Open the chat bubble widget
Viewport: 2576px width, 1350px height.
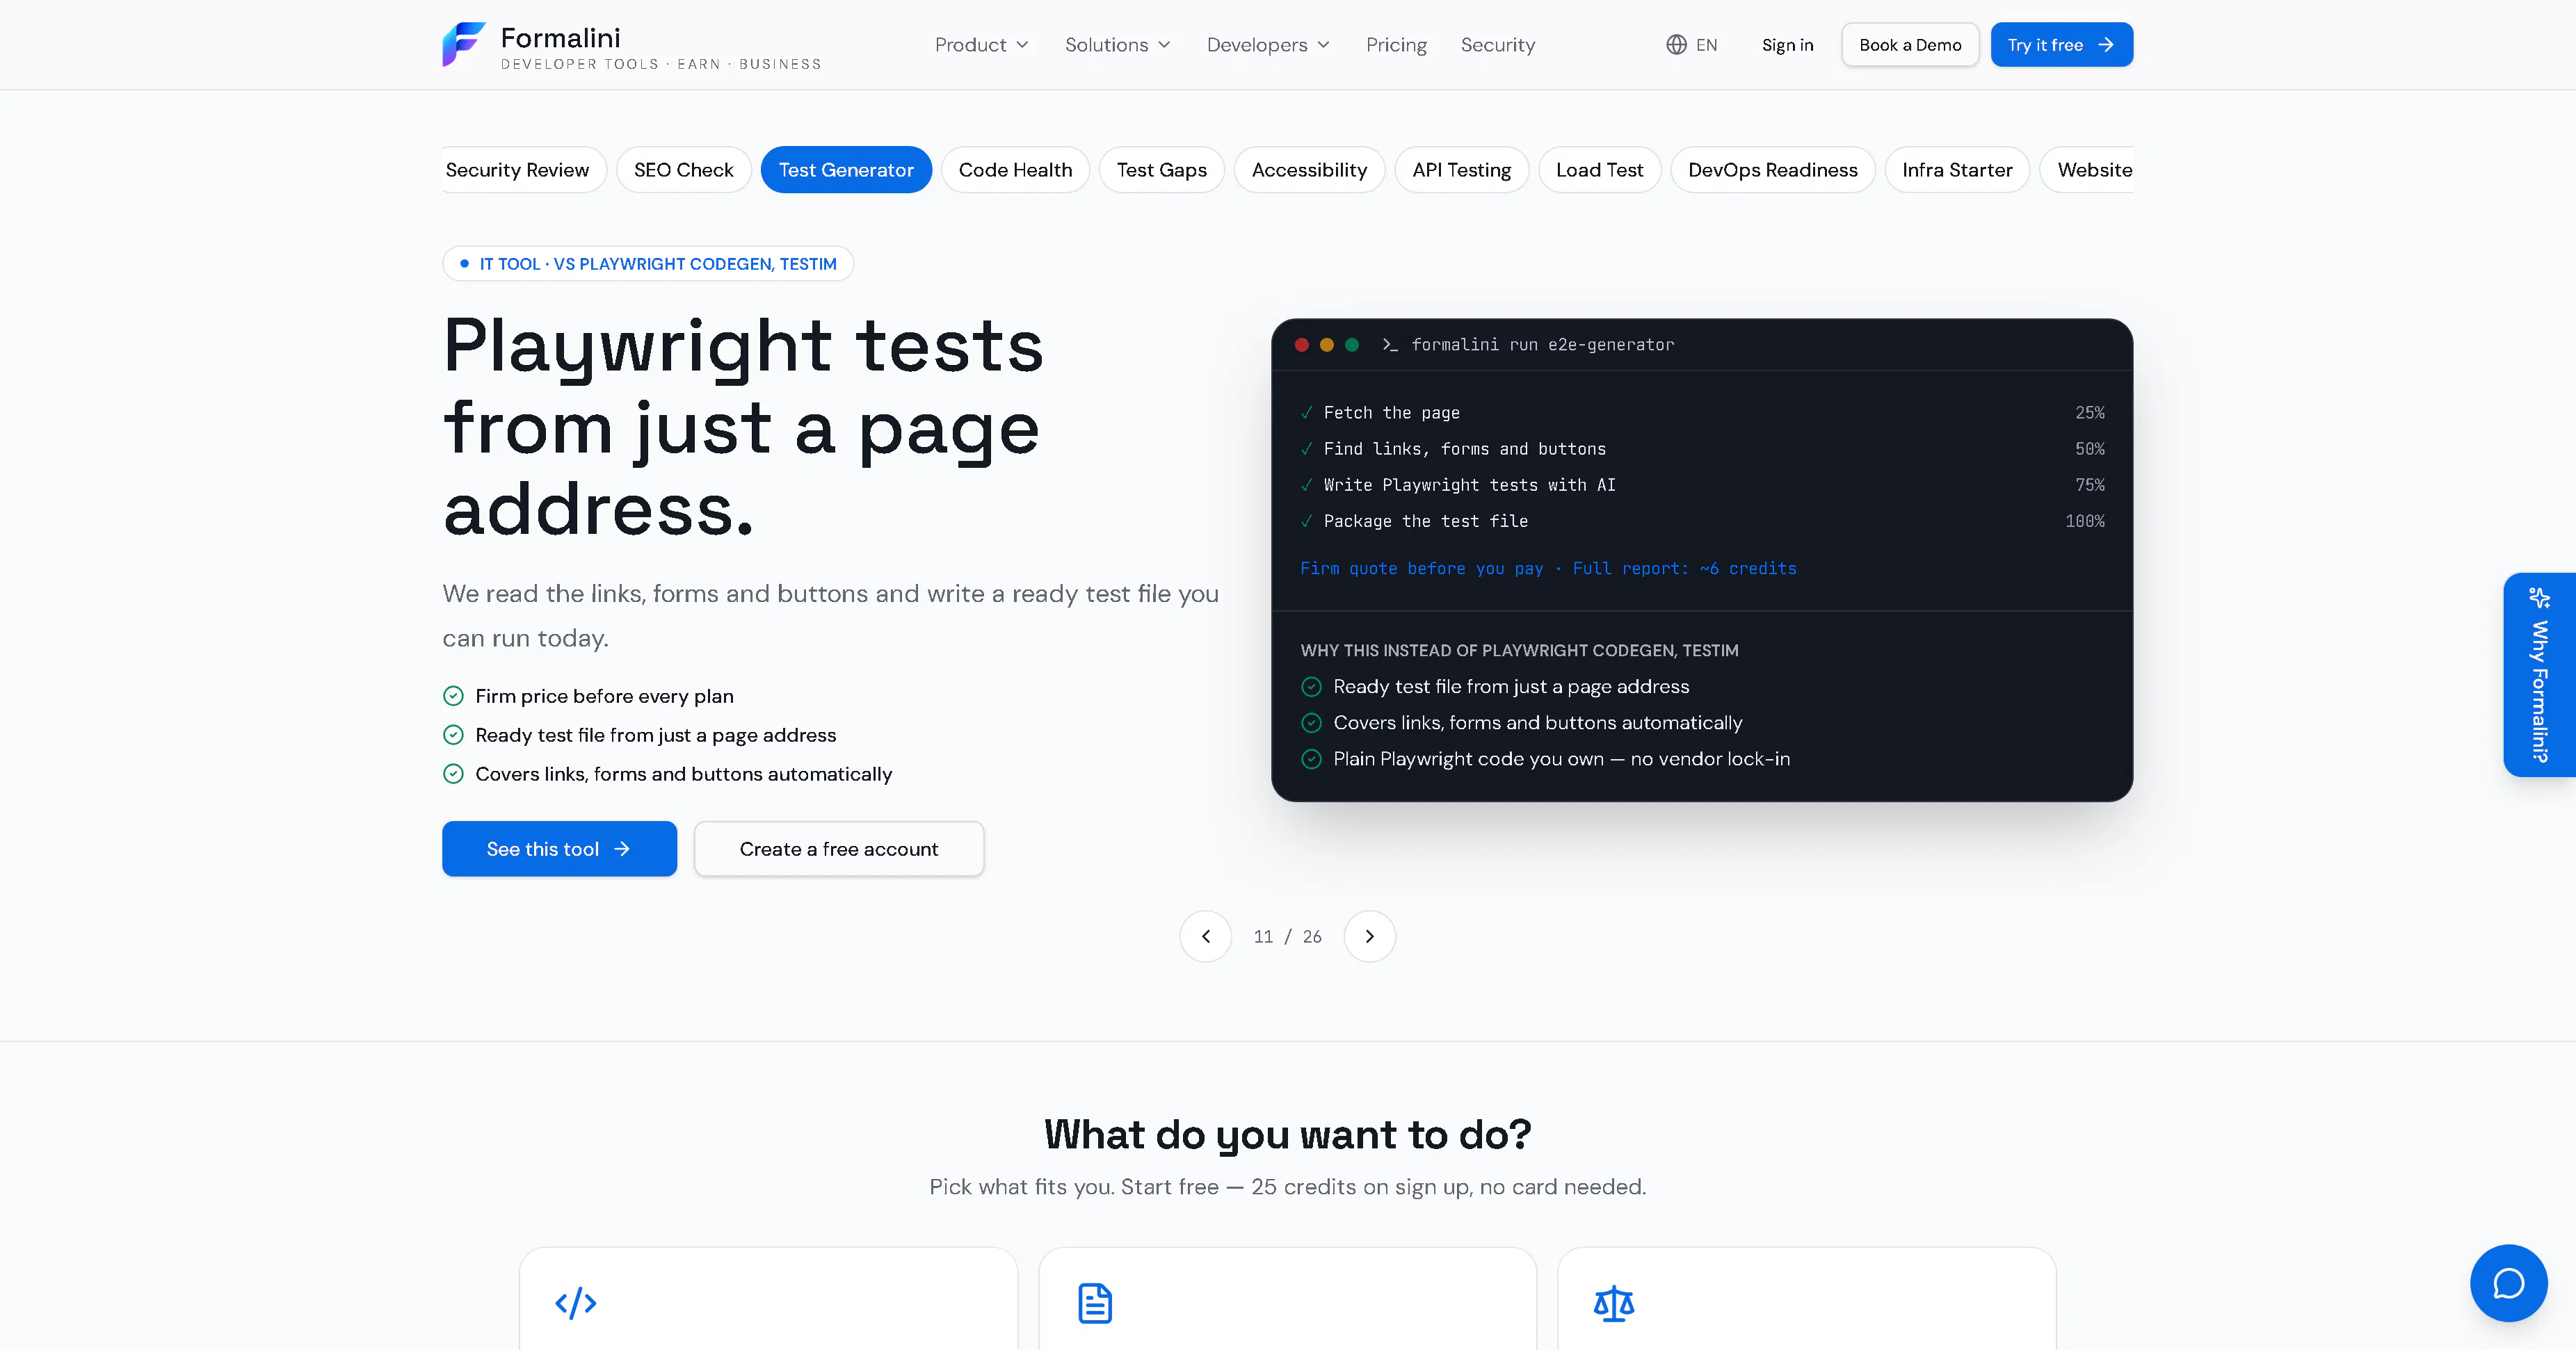point(2508,1283)
